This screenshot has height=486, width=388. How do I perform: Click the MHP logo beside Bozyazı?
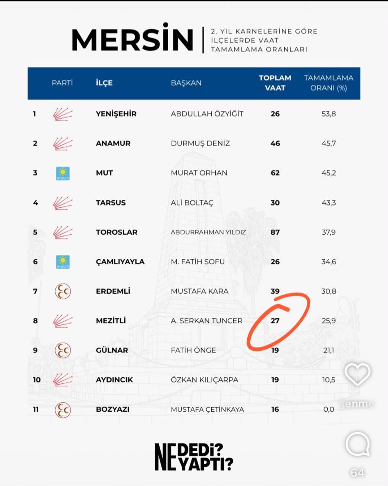click(63, 410)
